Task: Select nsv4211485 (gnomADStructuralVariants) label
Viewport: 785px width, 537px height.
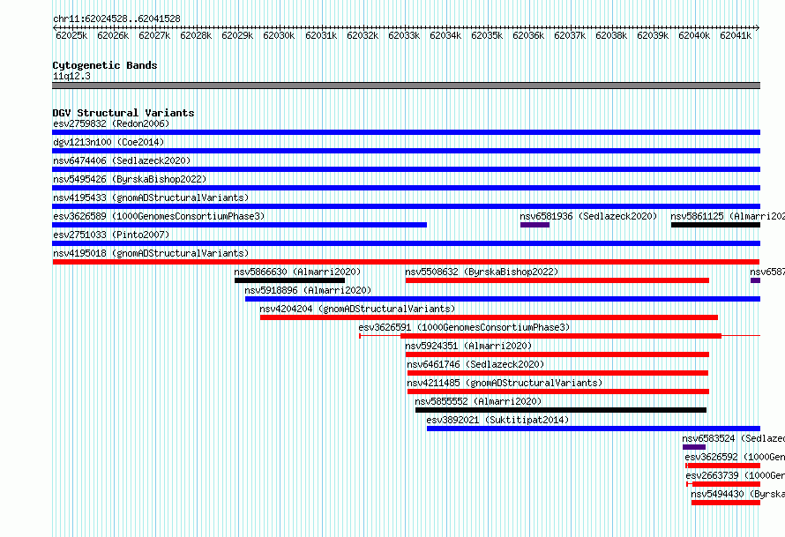Action: (505, 383)
